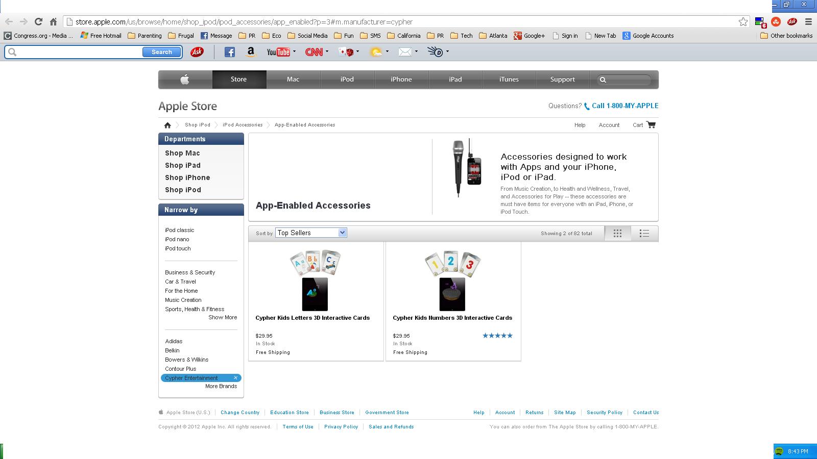Image resolution: width=817 pixels, height=459 pixels.
Task: Click the browser reload button
Action: [x=38, y=21]
